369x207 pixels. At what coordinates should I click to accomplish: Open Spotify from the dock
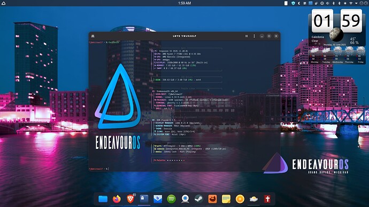pyautogui.click(x=171, y=199)
